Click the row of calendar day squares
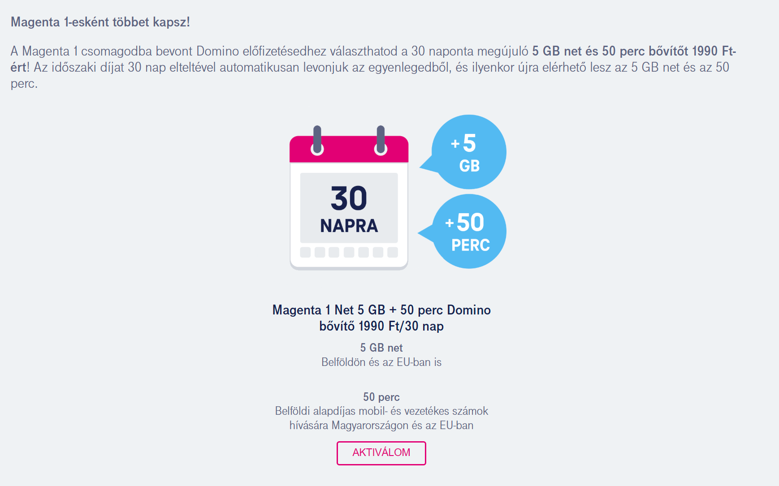 [349, 252]
